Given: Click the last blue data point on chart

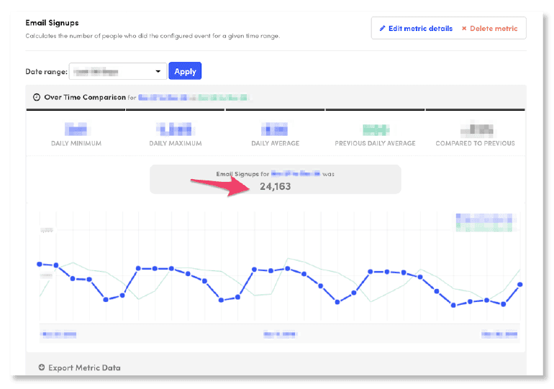Looking at the screenshot, I should coord(519,285).
